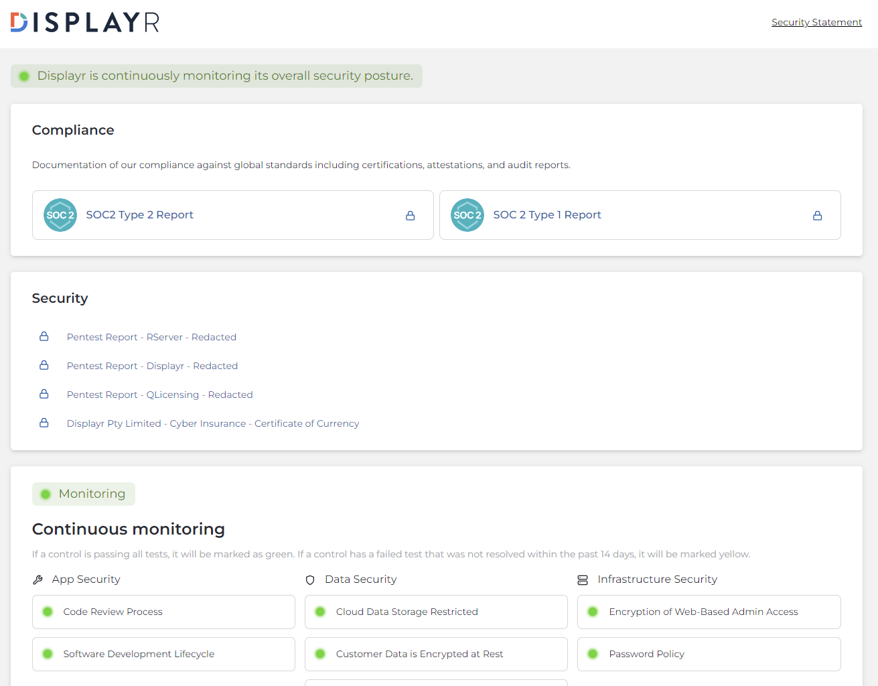Click the Displayr logo

click(84, 21)
